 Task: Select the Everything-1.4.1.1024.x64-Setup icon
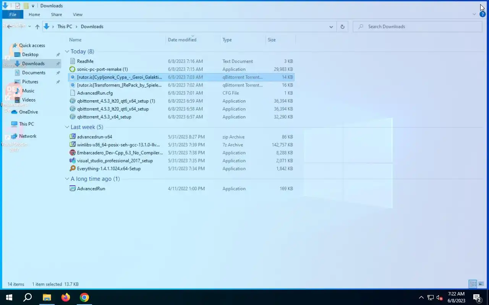click(73, 169)
